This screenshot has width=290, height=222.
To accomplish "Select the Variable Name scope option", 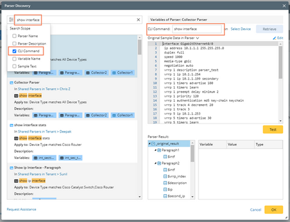I will pyautogui.click(x=14, y=59).
